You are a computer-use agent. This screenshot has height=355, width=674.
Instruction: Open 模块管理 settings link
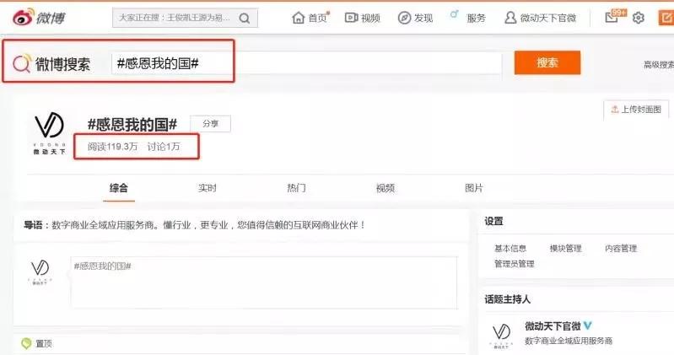coord(566,249)
